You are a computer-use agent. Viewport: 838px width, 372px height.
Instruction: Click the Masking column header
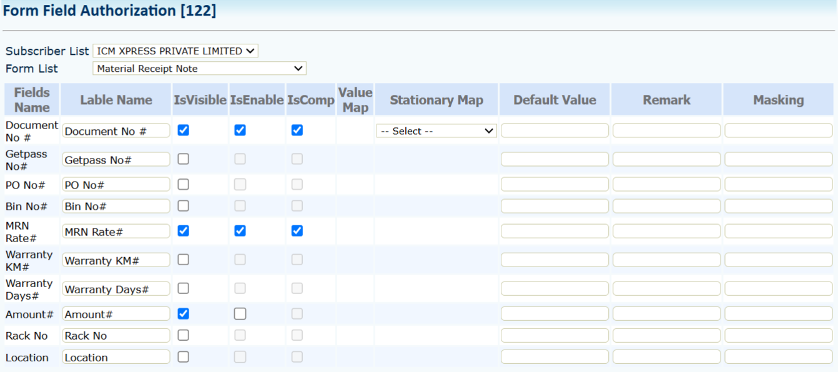(x=778, y=100)
